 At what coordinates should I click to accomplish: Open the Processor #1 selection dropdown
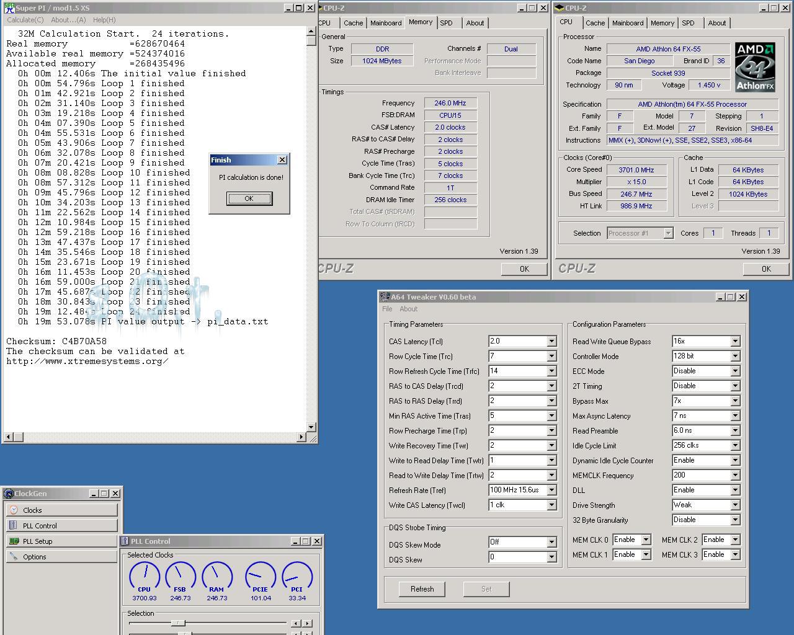(668, 233)
